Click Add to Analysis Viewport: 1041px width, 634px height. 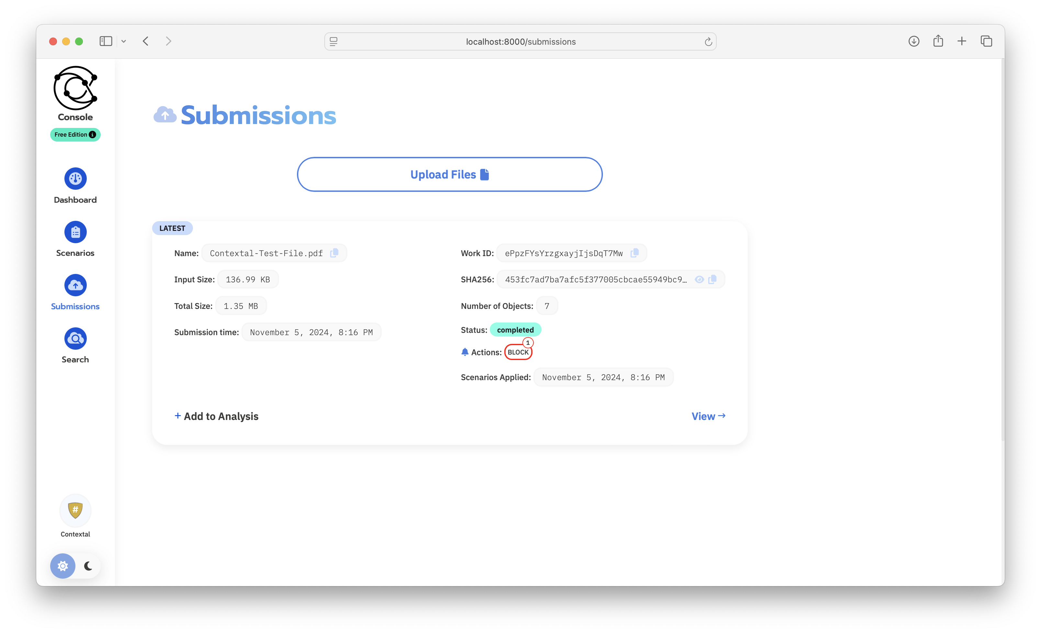point(216,416)
